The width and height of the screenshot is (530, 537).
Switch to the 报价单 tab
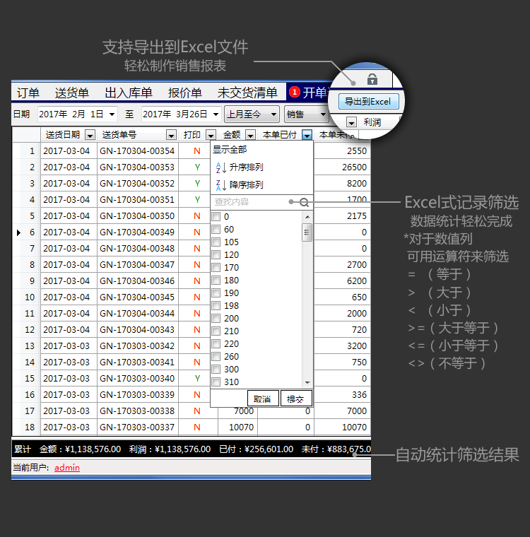click(184, 93)
